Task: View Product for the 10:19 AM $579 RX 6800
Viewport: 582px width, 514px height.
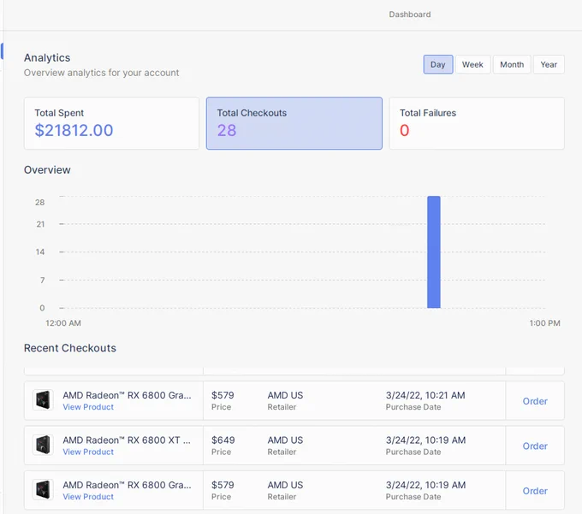Action: click(x=88, y=497)
